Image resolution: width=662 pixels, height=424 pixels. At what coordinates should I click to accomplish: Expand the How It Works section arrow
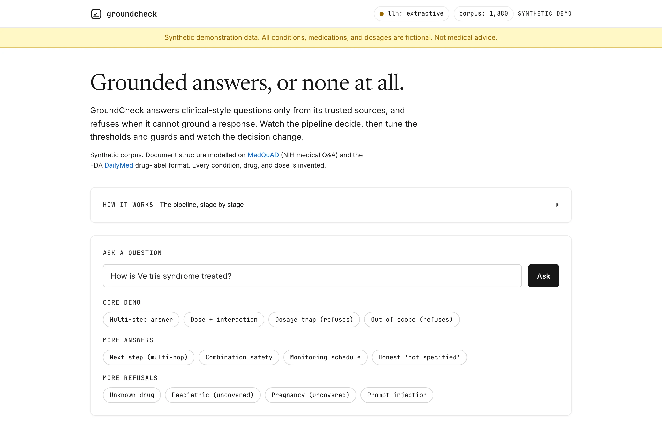pos(557,205)
